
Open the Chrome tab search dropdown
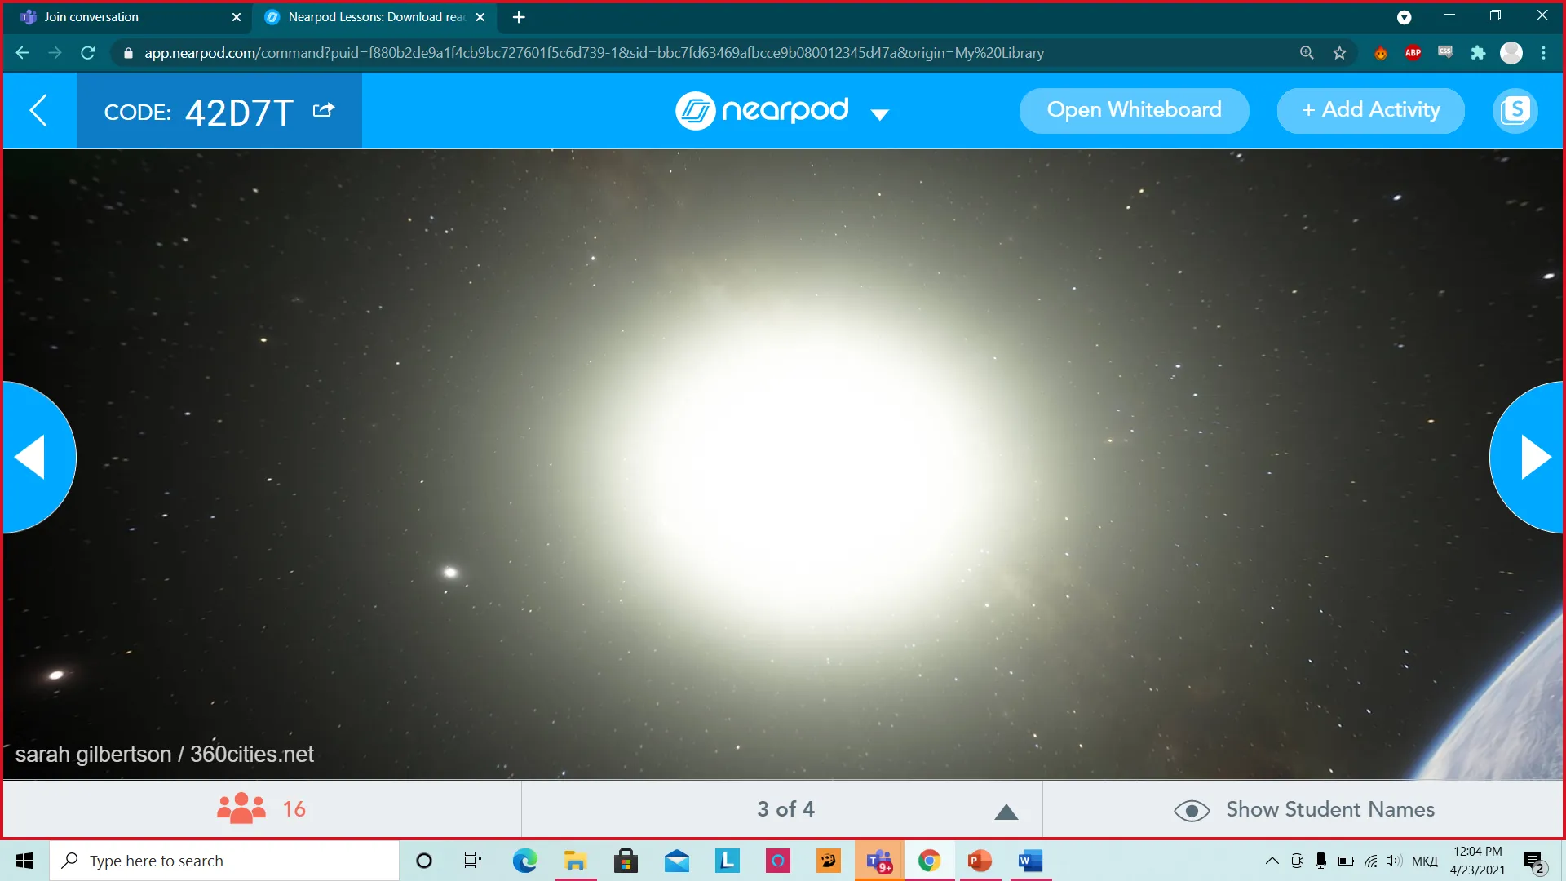1404,17
